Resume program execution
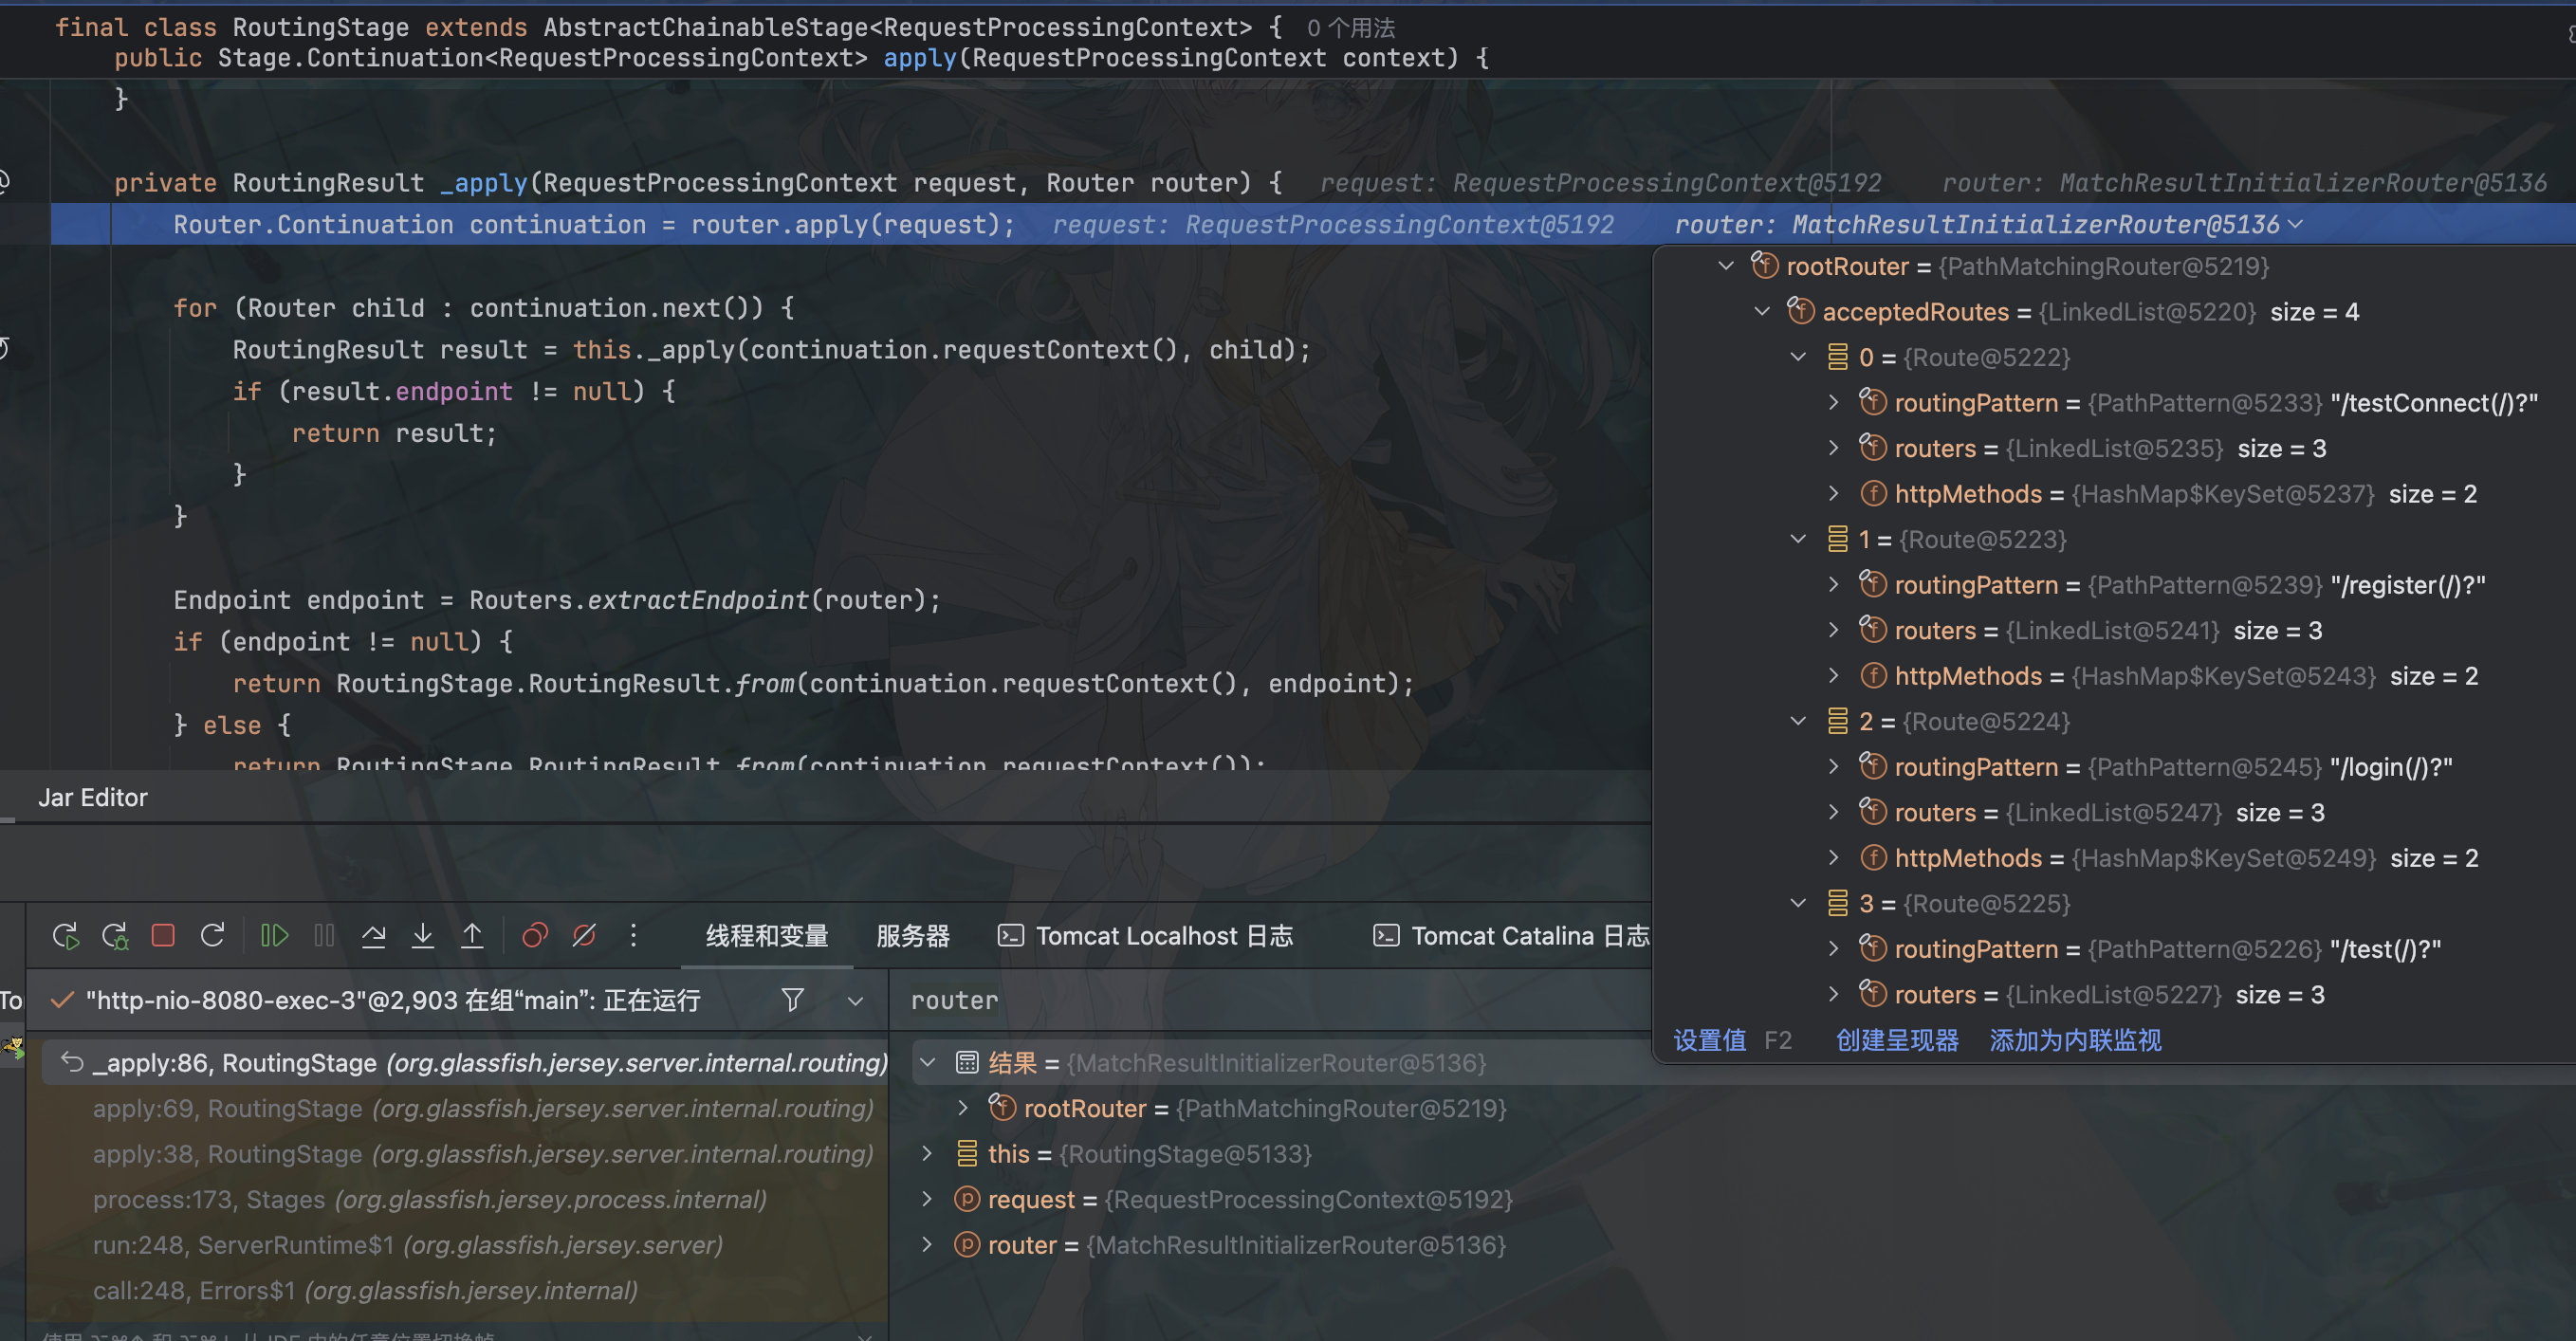The height and width of the screenshot is (1341, 2576). [274, 936]
